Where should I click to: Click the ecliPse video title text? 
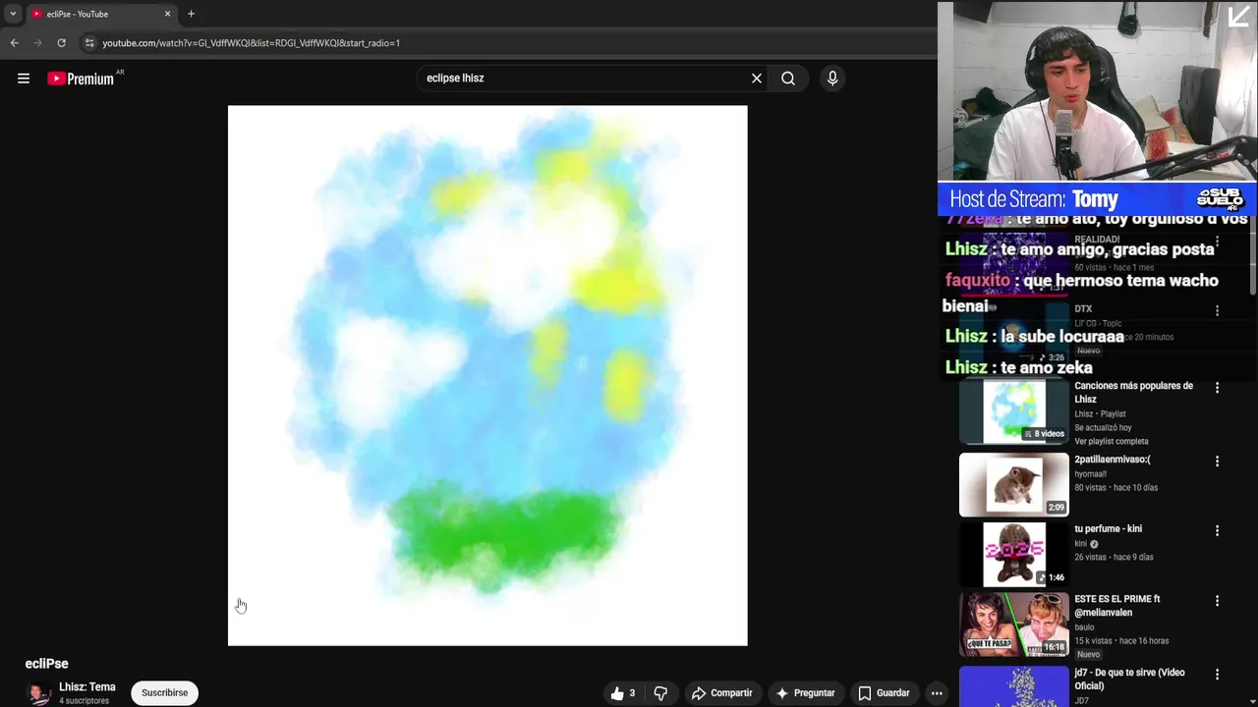click(x=46, y=664)
